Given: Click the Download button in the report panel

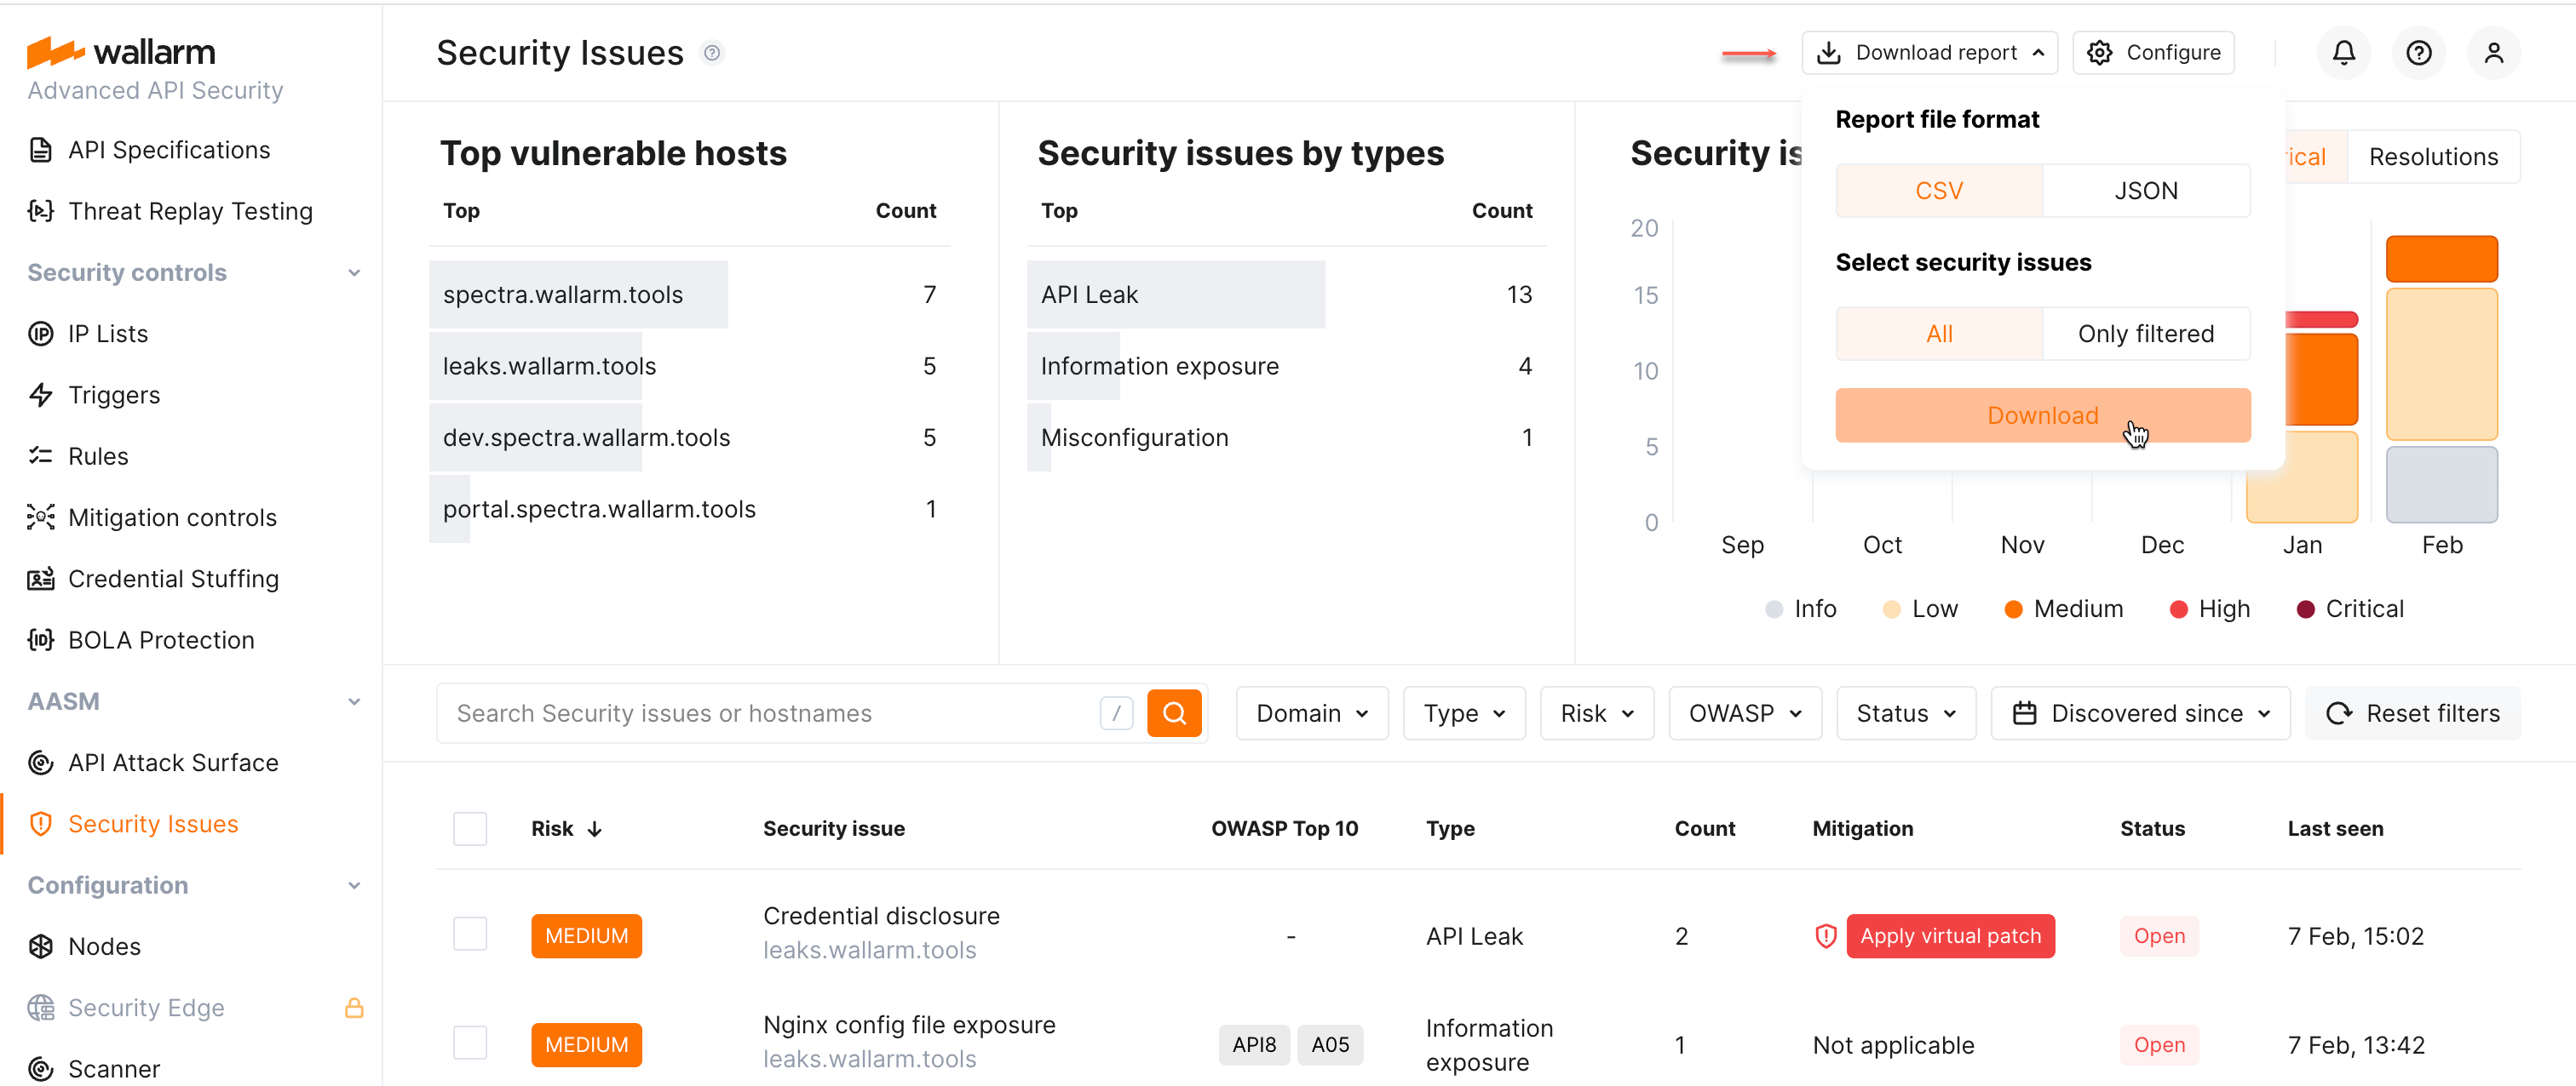Looking at the screenshot, I should (2042, 414).
